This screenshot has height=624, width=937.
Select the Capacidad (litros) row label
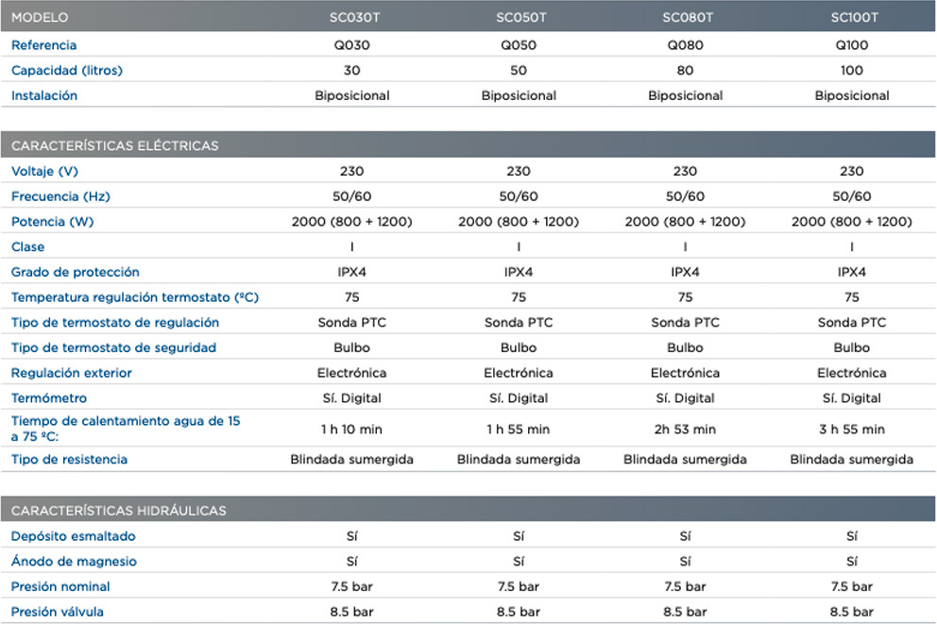click(67, 71)
